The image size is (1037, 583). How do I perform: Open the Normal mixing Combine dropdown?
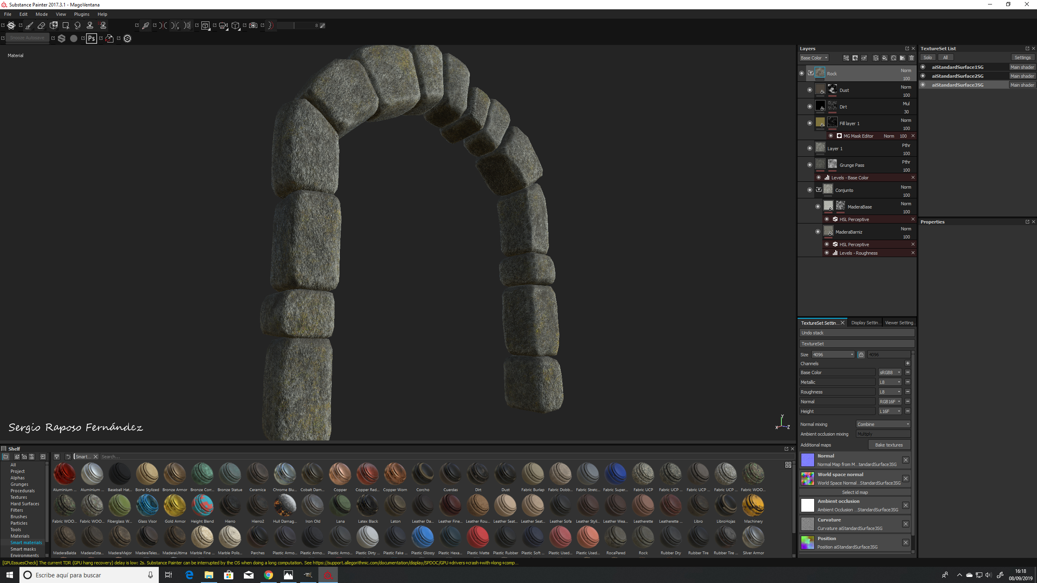pyautogui.click(x=883, y=424)
